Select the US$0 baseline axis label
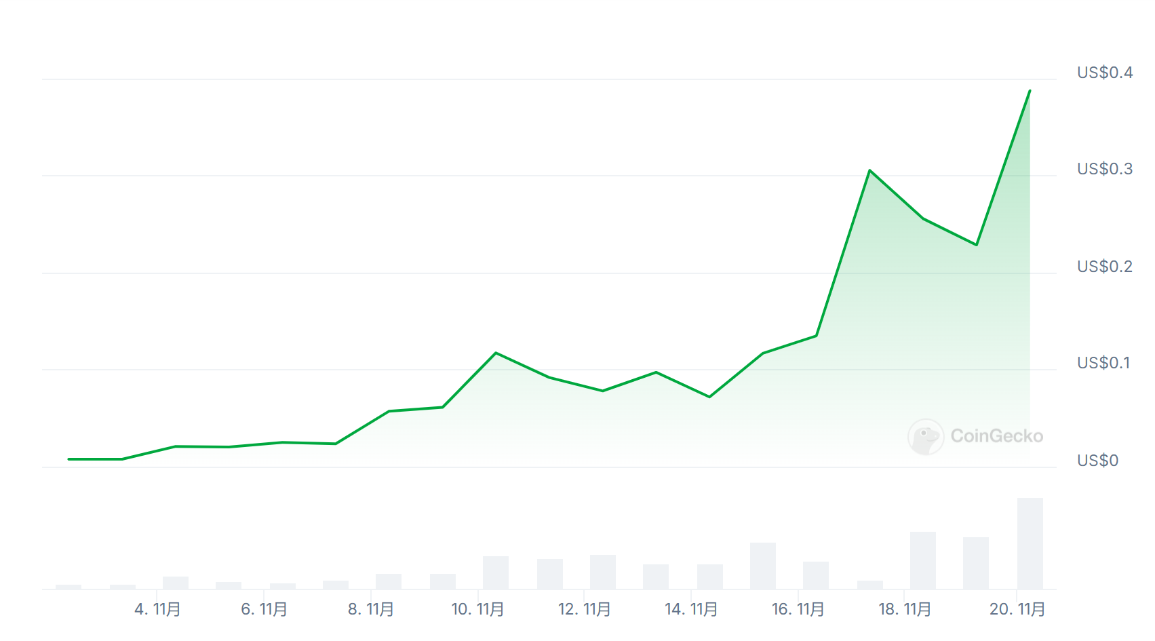Screen dimensions: 1155x641 pyautogui.click(x=1097, y=461)
